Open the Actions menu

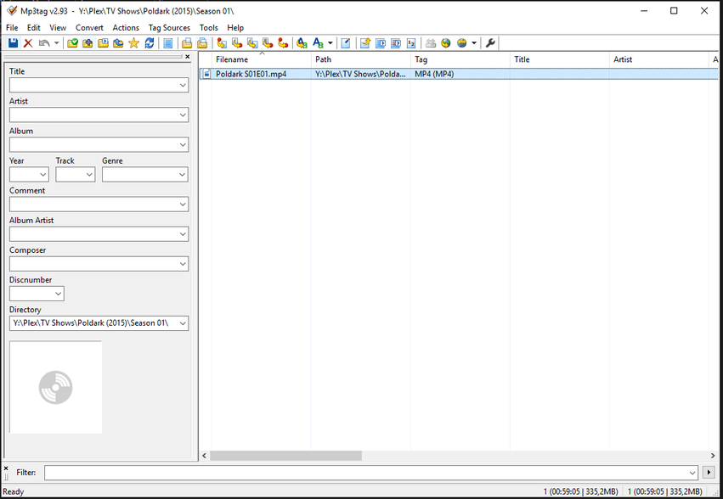pos(126,28)
